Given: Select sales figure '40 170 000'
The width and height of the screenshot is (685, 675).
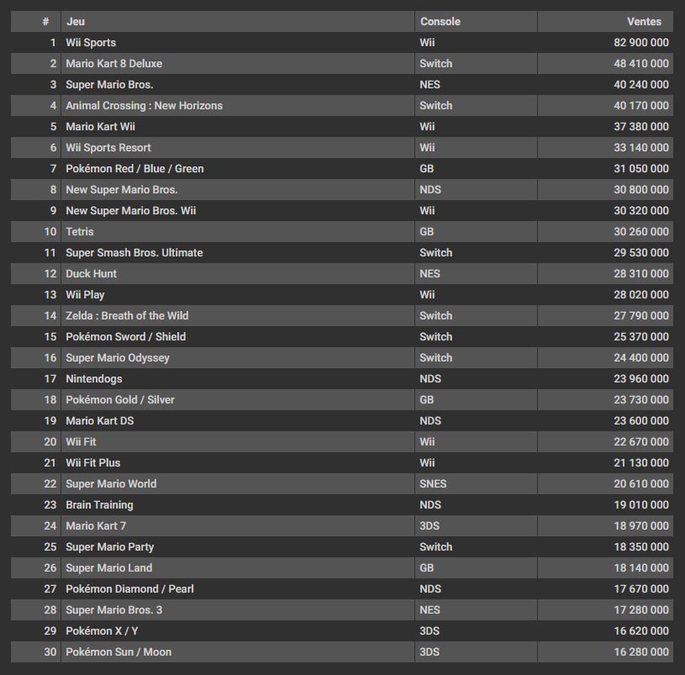Looking at the screenshot, I should [641, 105].
